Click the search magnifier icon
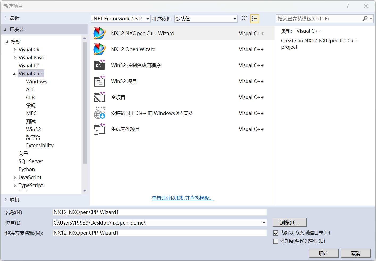 click(365, 19)
